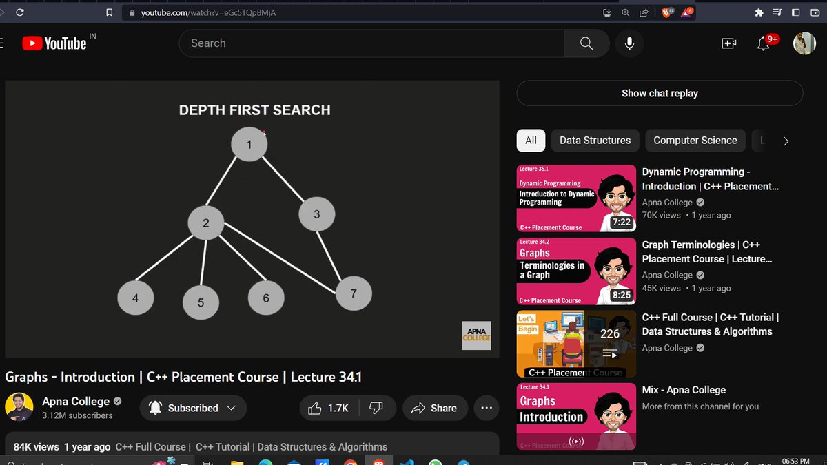Image resolution: width=827 pixels, height=465 pixels.
Task: Select the Data Structures filter chip
Action: click(x=595, y=140)
